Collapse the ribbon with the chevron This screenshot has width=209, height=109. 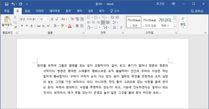pyautogui.click(x=205, y=33)
